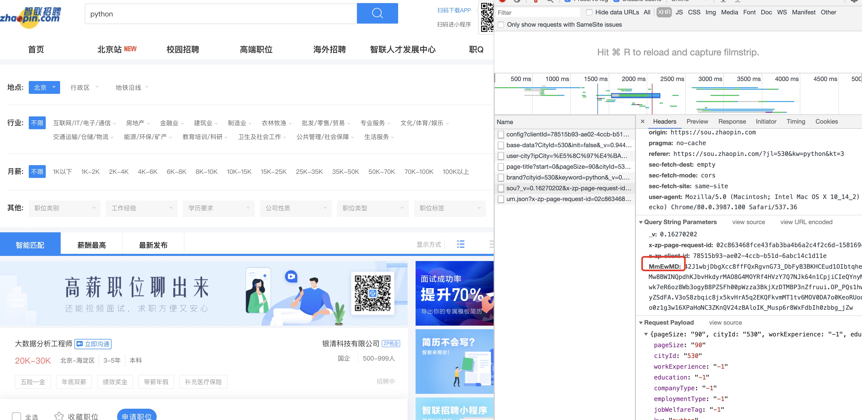Image resolution: width=862 pixels, height=420 pixels.
Task: Collapse Query String Parameters section
Action: [641, 222]
